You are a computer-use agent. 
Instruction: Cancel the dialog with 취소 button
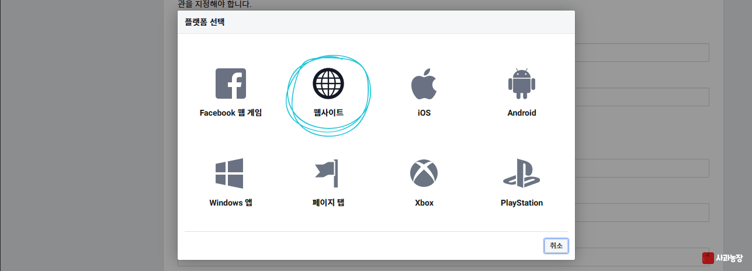(556, 246)
